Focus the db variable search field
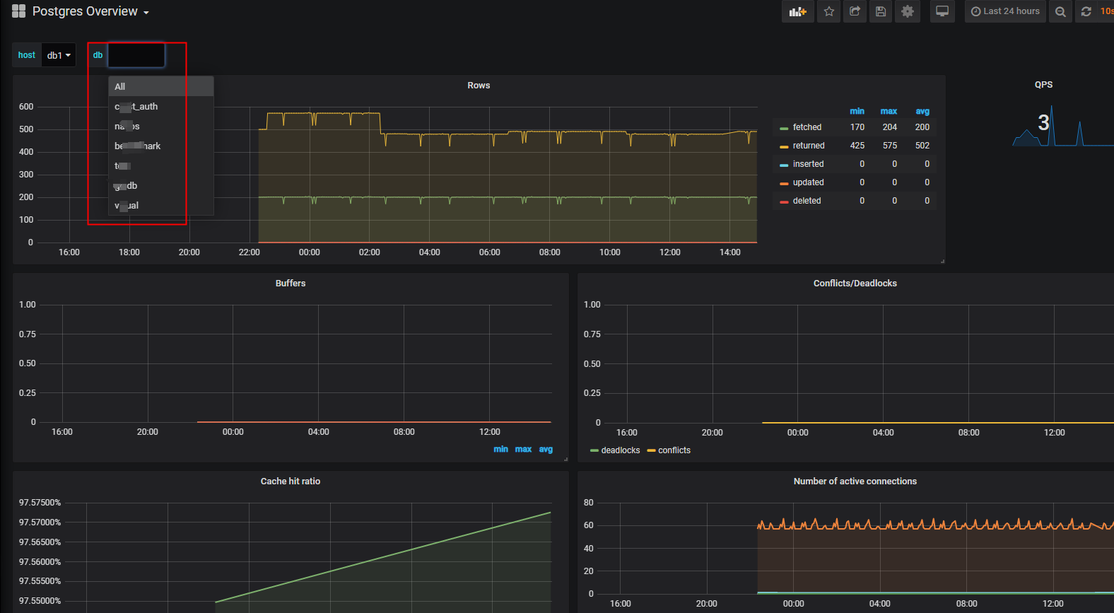Image resolution: width=1114 pixels, height=613 pixels. pyautogui.click(x=136, y=55)
